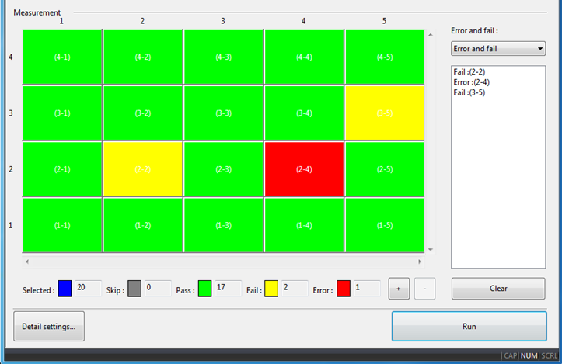Image resolution: width=562 pixels, height=364 pixels.
Task: Click the minus zoom button
Action: (x=424, y=289)
